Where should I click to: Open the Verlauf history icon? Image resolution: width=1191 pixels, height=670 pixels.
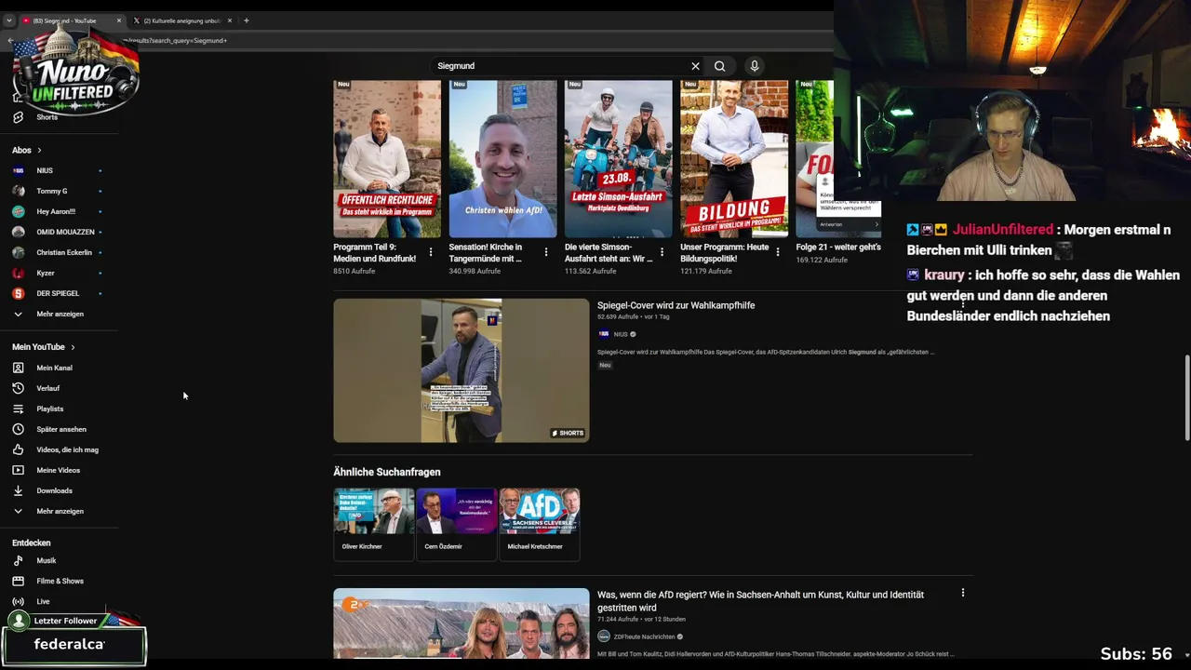pyautogui.click(x=18, y=388)
